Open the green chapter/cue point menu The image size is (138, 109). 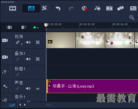(36, 27)
